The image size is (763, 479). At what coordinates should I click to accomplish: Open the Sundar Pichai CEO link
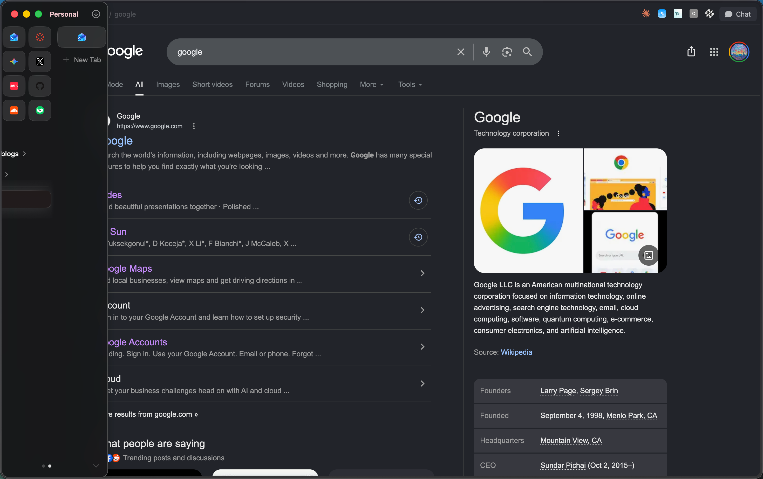point(563,466)
